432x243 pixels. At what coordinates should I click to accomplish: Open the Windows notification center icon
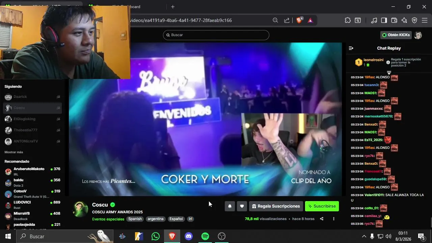(421, 236)
